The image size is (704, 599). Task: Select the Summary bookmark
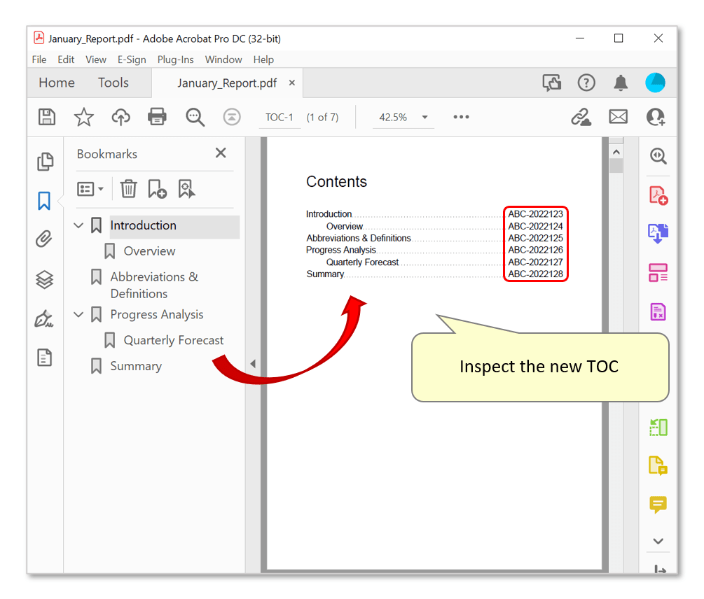pyautogui.click(x=135, y=365)
